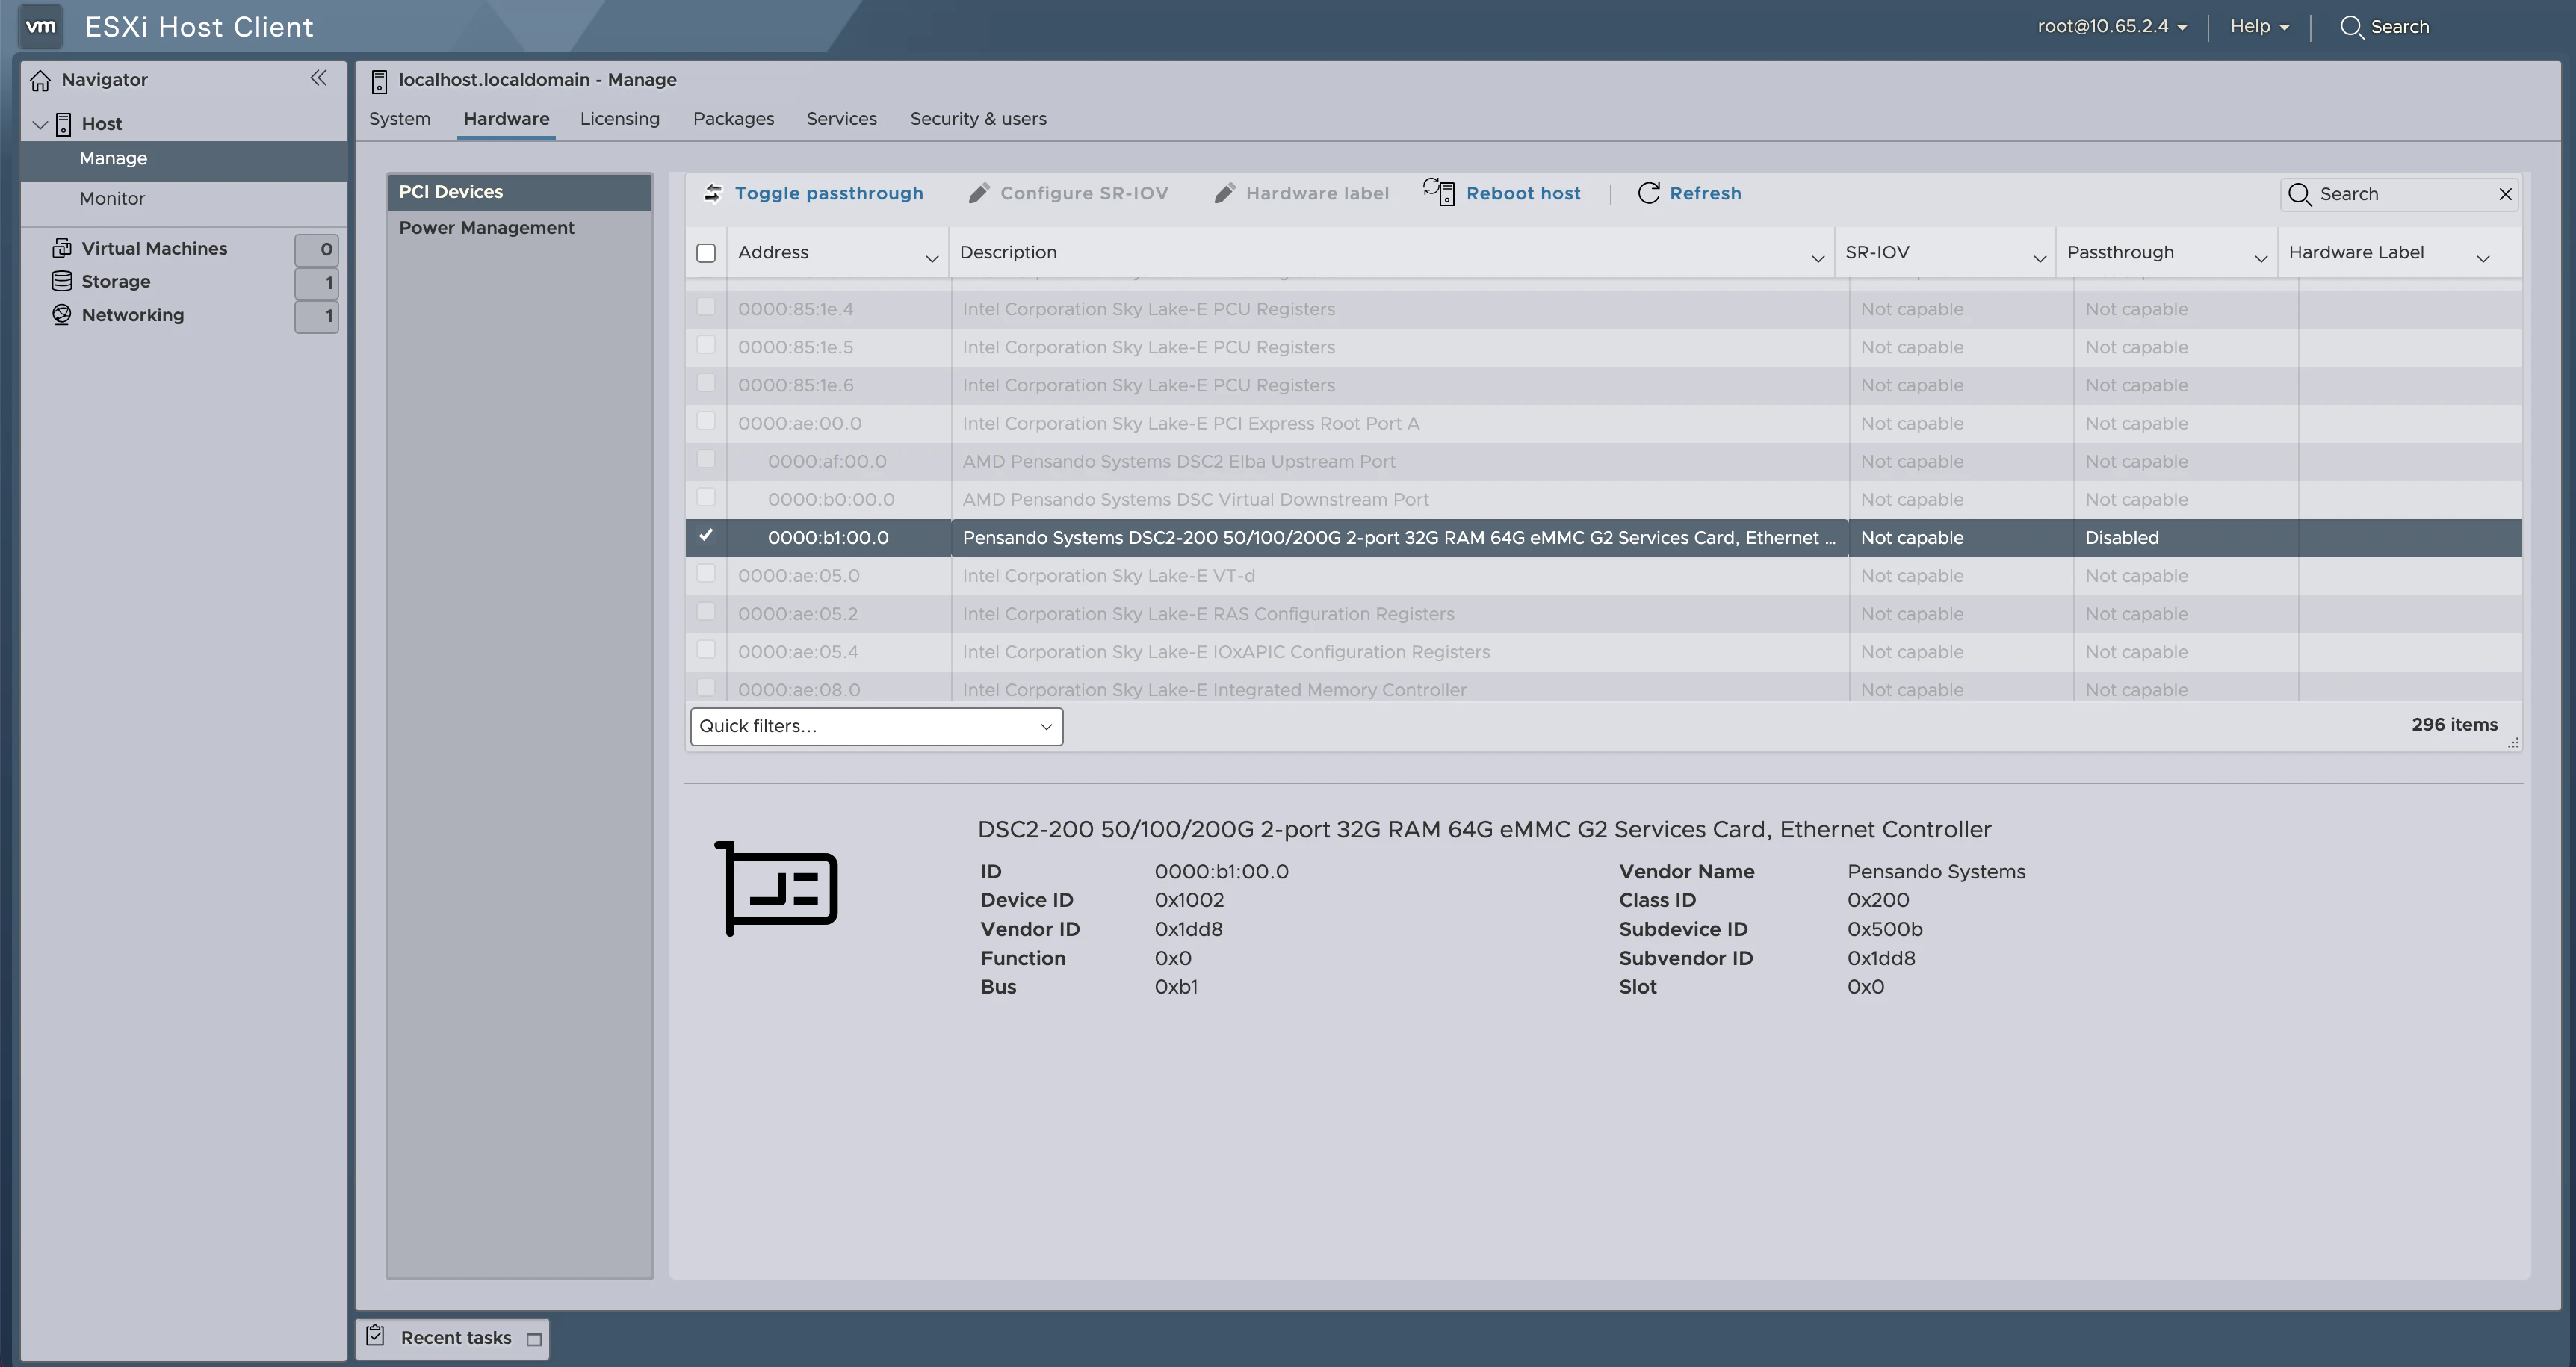Open Networking in Navigator

[x=133, y=315]
